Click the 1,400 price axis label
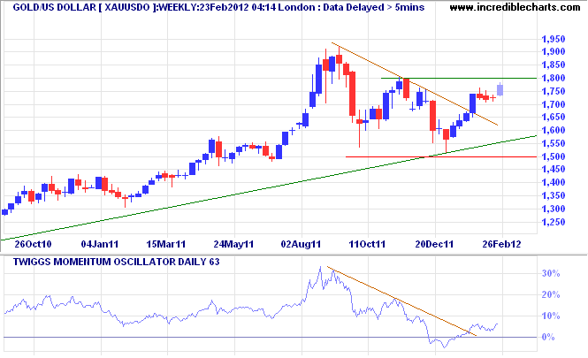This screenshot has width=588, height=358. (x=554, y=182)
